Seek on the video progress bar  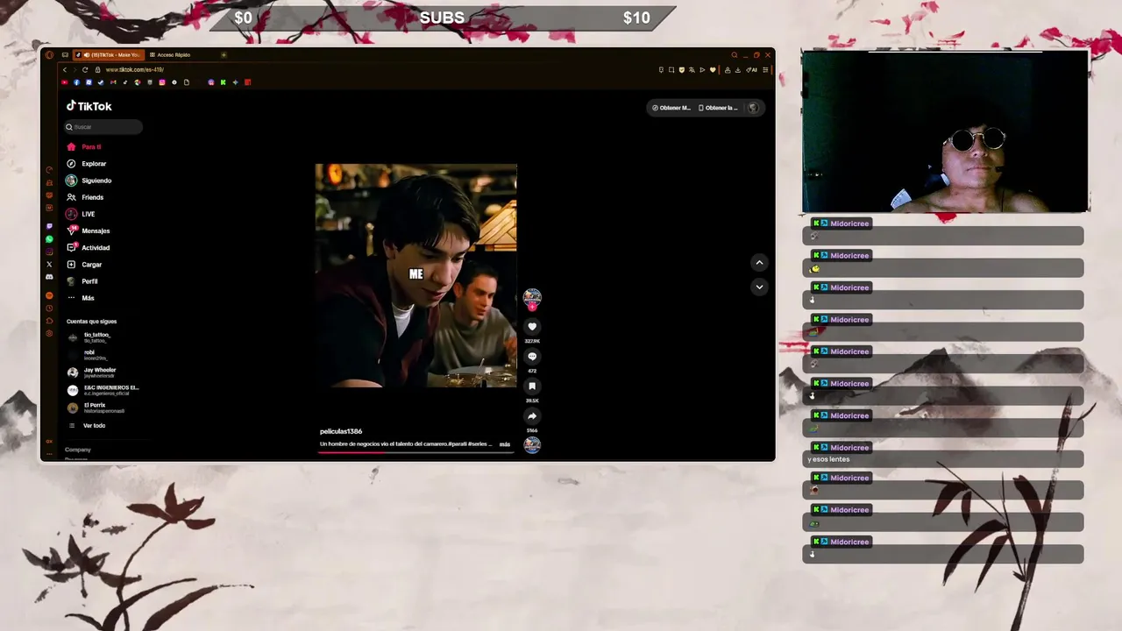(416, 453)
